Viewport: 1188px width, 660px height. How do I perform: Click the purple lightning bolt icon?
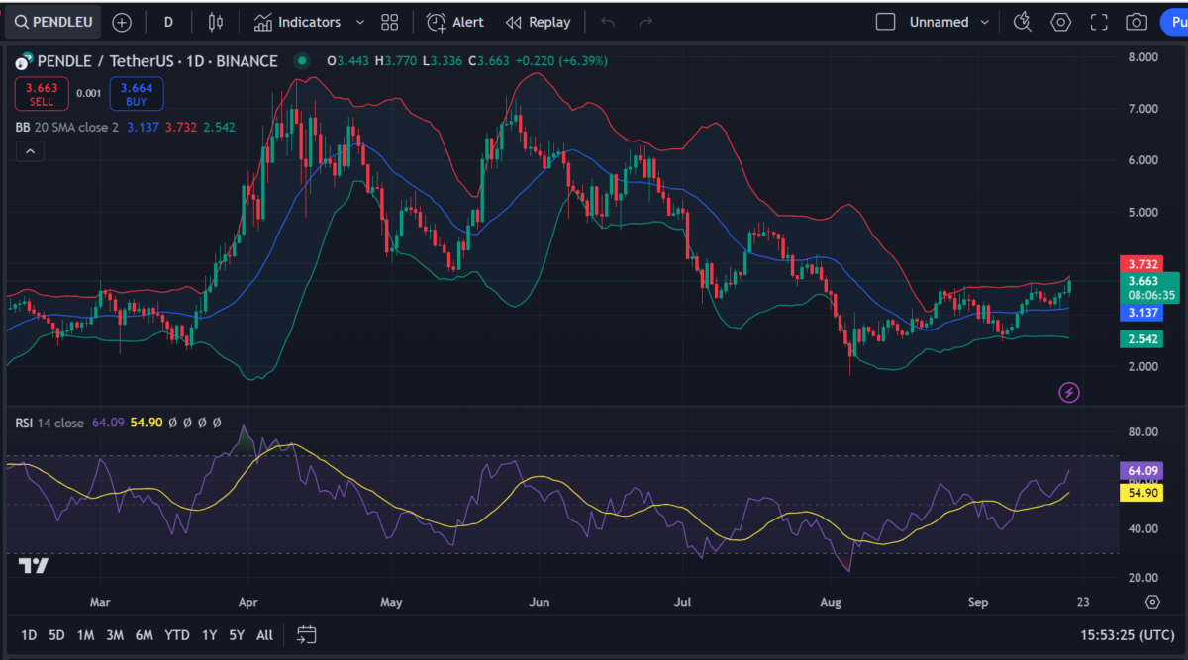coord(1069,392)
